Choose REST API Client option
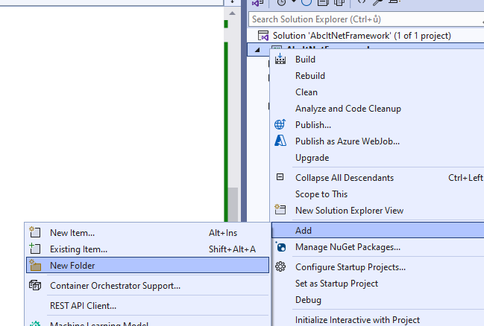This screenshot has height=326, width=484. pos(83,305)
